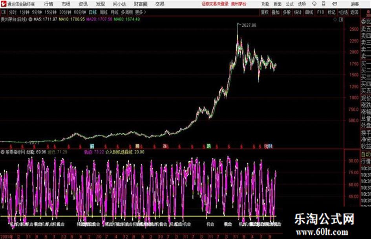Image resolution: width=371 pixels, height=239 pixels.
Task: Open the 发现 menu
Action: coord(101,4)
